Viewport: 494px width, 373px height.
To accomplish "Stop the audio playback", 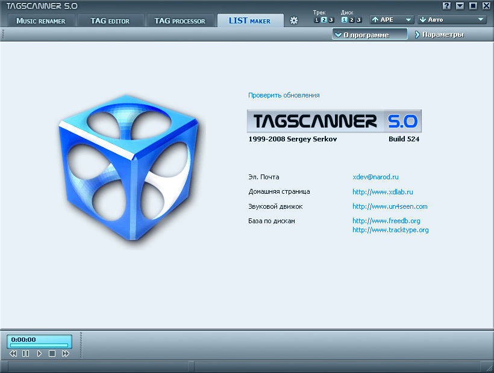I will click(x=52, y=354).
